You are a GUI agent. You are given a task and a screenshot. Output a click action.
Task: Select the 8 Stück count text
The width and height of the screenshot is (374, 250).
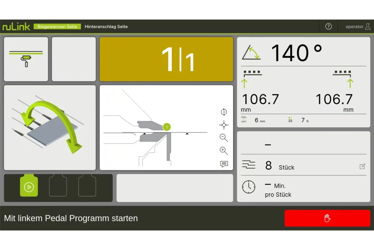280,166
